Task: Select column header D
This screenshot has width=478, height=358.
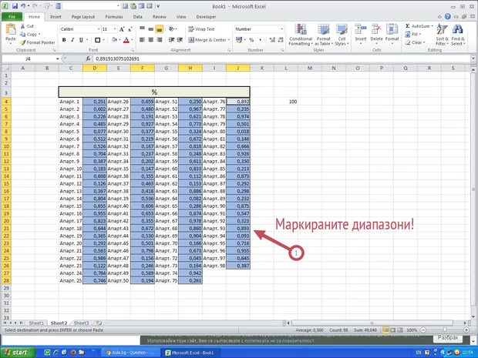Action: tap(95, 69)
